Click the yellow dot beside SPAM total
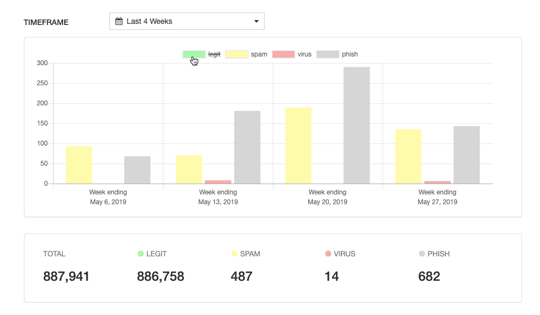The height and width of the screenshot is (315, 540). click(234, 254)
